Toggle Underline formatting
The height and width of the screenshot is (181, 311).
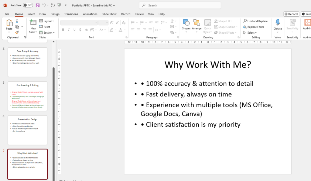(x=75, y=30)
